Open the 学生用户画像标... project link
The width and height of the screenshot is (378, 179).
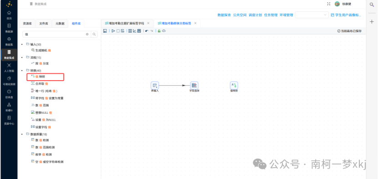(x=346, y=15)
